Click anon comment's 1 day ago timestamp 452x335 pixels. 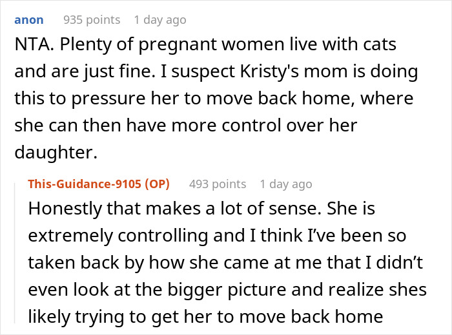160,20
